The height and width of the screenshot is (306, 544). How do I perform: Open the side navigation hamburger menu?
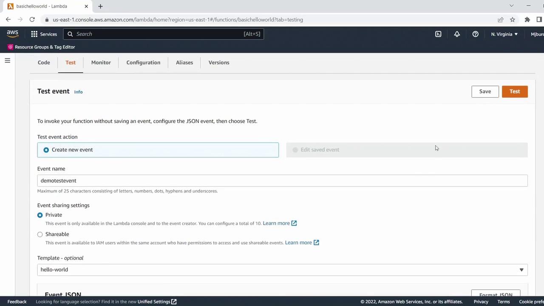(x=7, y=61)
